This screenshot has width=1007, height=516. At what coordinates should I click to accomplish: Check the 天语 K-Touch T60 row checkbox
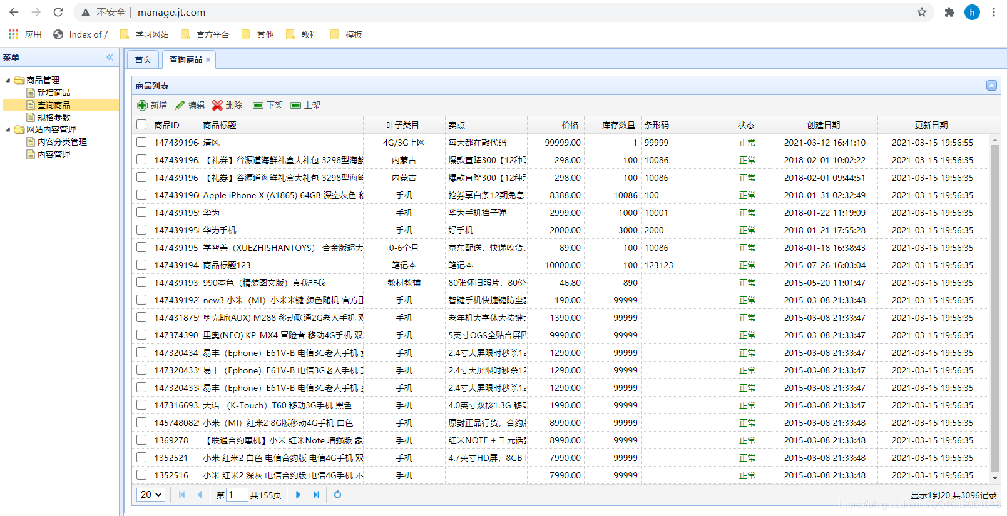pyautogui.click(x=141, y=405)
